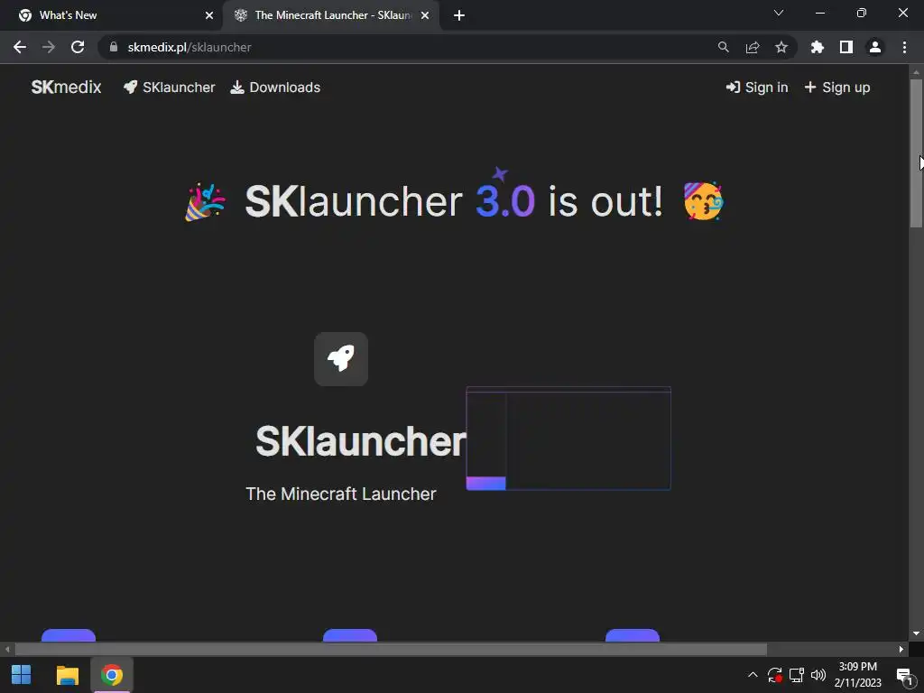Go back to the previous page
Screen dimensions: 924x693
pyautogui.click(x=20, y=47)
